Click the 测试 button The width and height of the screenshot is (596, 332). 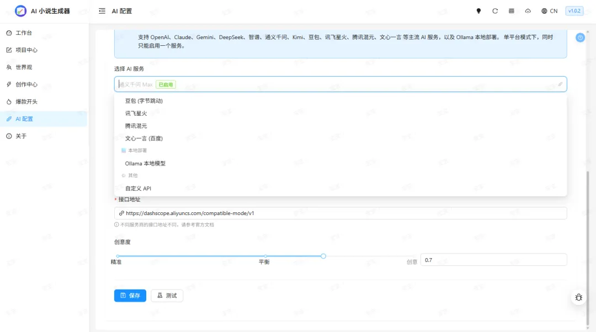[167, 296]
